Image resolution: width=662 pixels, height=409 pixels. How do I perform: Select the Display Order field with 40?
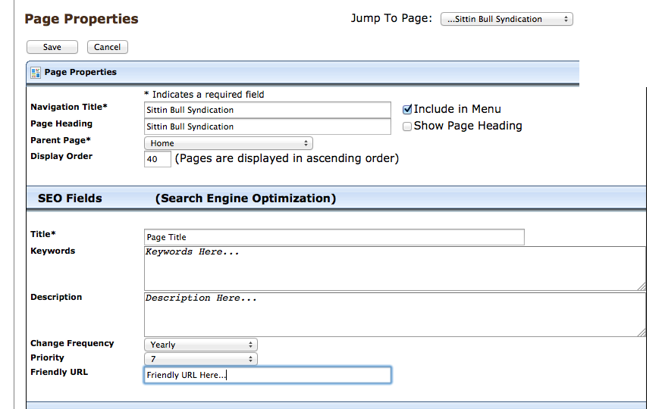(158, 159)
